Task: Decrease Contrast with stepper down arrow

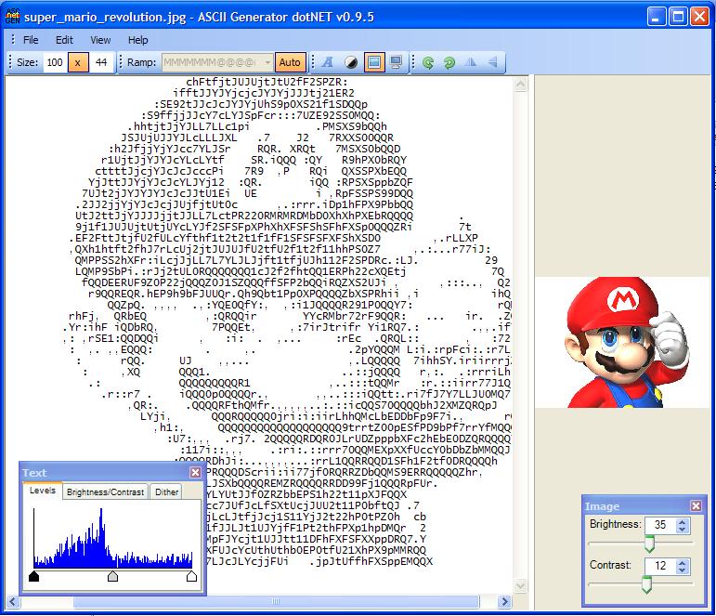Action: 683,570
